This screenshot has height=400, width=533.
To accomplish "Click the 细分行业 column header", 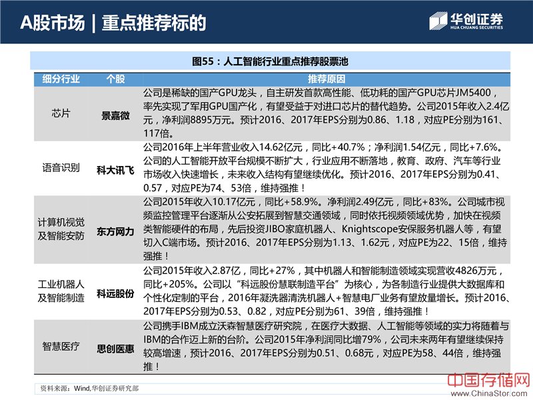I will click(x=61, y=79).
